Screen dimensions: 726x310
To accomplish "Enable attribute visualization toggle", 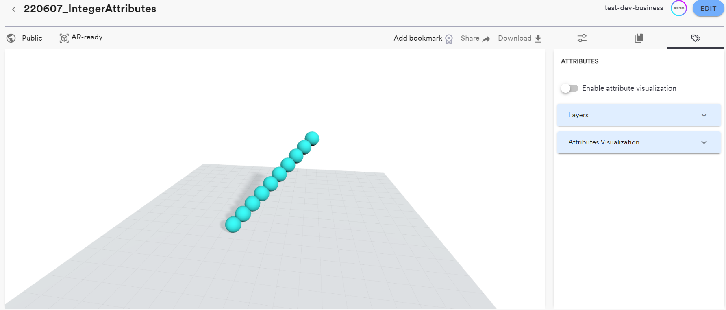I will click(x=569, y=88).
